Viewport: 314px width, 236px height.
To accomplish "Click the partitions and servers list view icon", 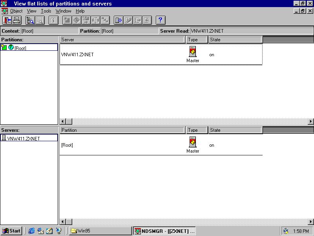I will 40,20.
